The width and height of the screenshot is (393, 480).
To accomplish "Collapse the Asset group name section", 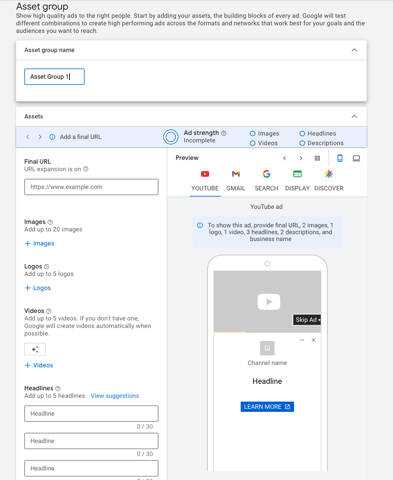I will click(354, 50).
